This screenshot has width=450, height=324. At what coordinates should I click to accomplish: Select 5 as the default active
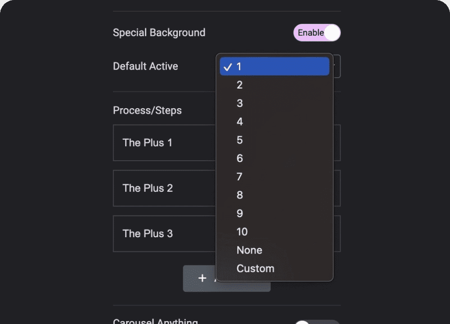pyautogui.click(x=240, y=140)
